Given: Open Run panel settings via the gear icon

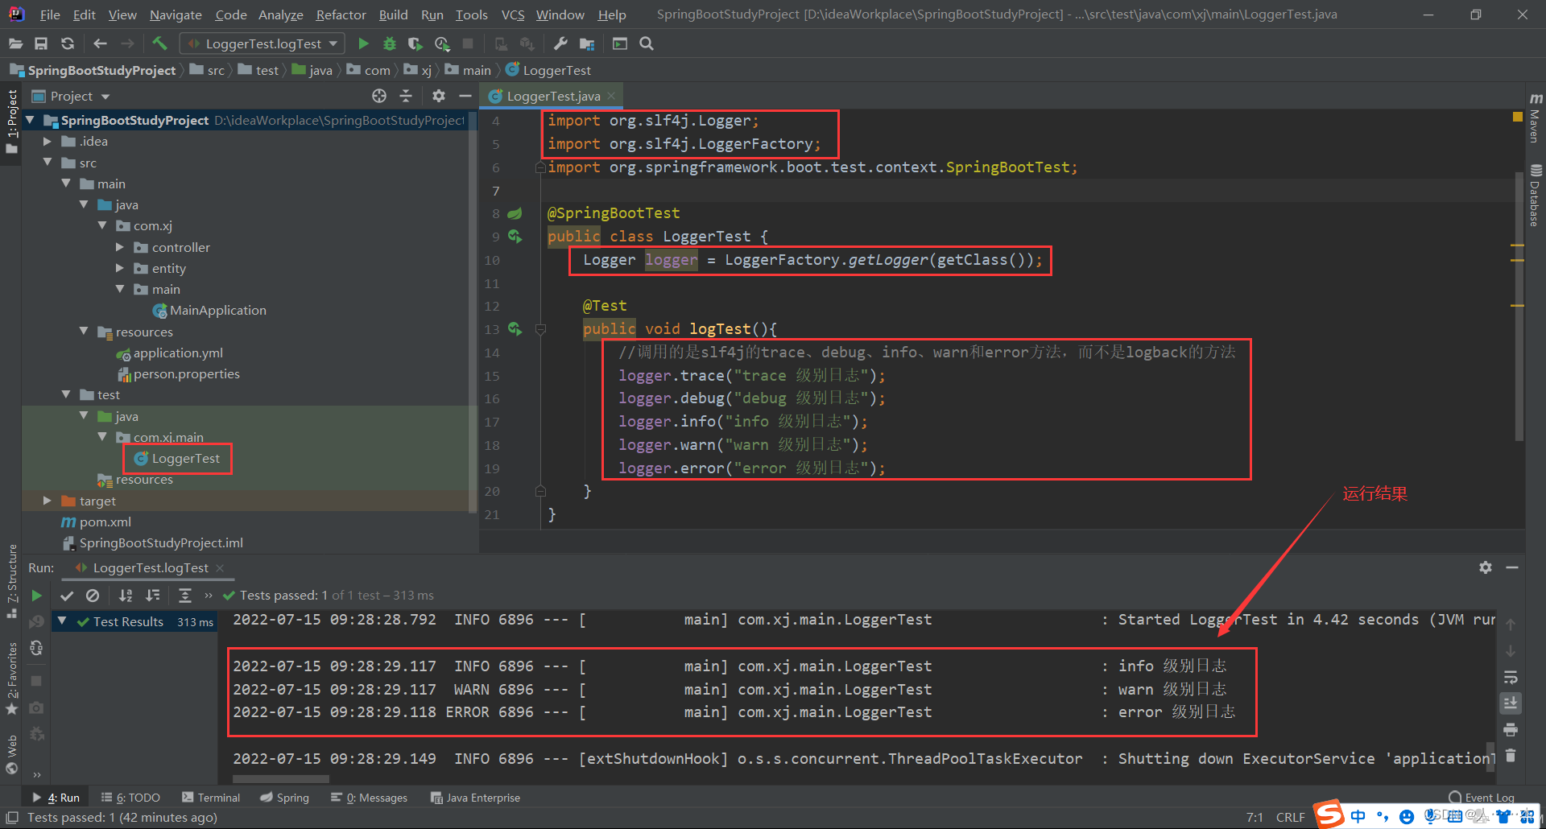Looking at the screenshot, I should [x=1485, y=567].
